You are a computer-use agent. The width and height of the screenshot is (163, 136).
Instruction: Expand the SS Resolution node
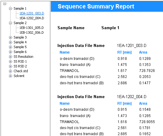[10, 57]
